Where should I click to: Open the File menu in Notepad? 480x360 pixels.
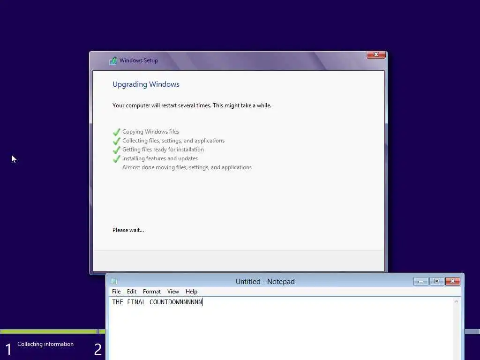pos(116,292)
